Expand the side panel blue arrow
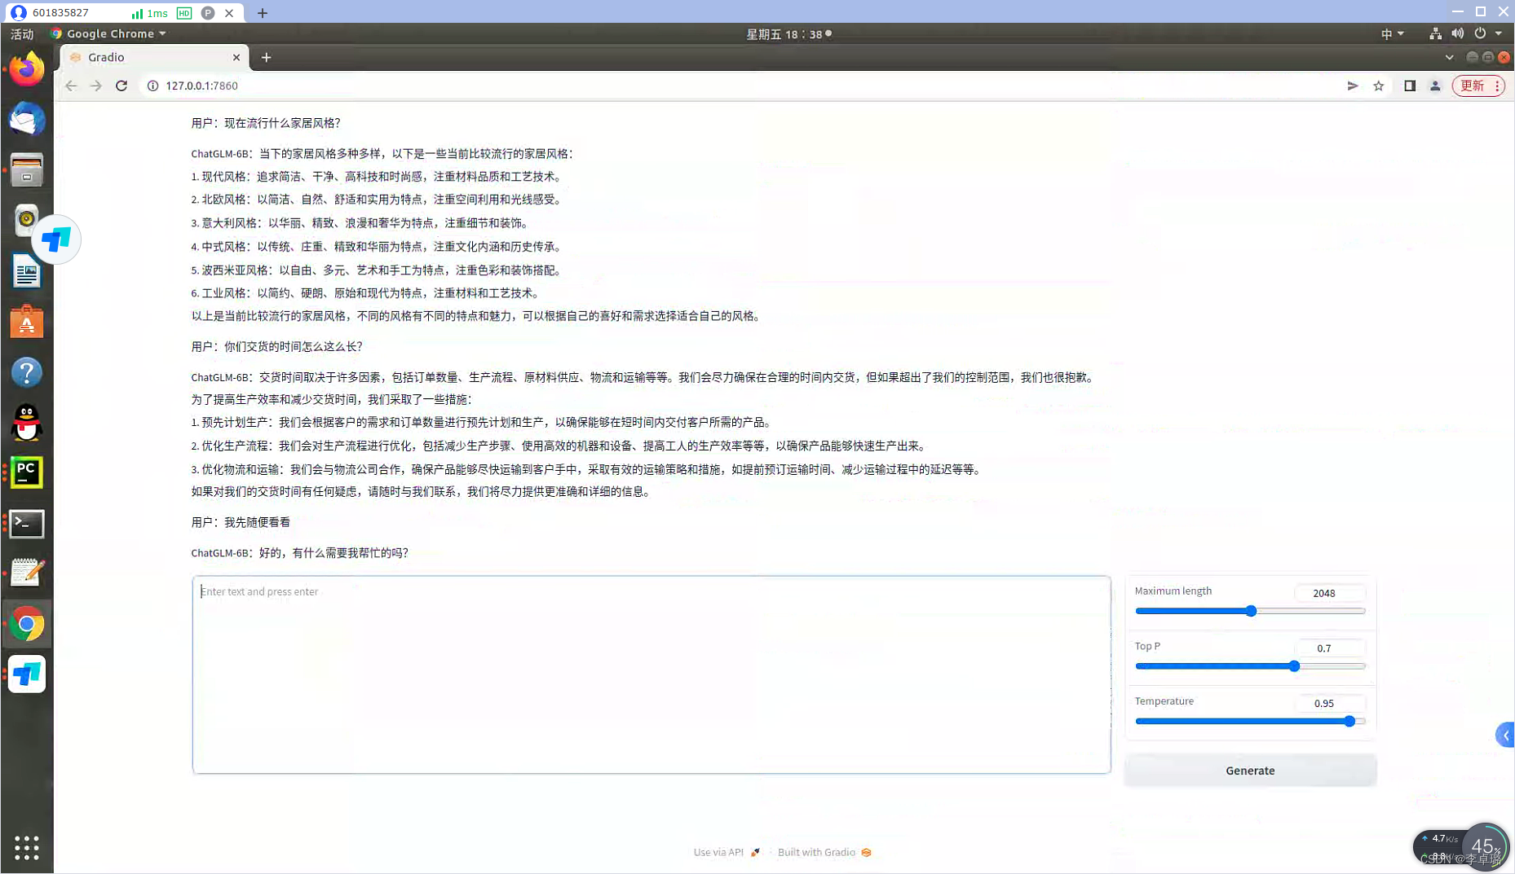This screenshot has height=874, width=1515. point(1505,735)
